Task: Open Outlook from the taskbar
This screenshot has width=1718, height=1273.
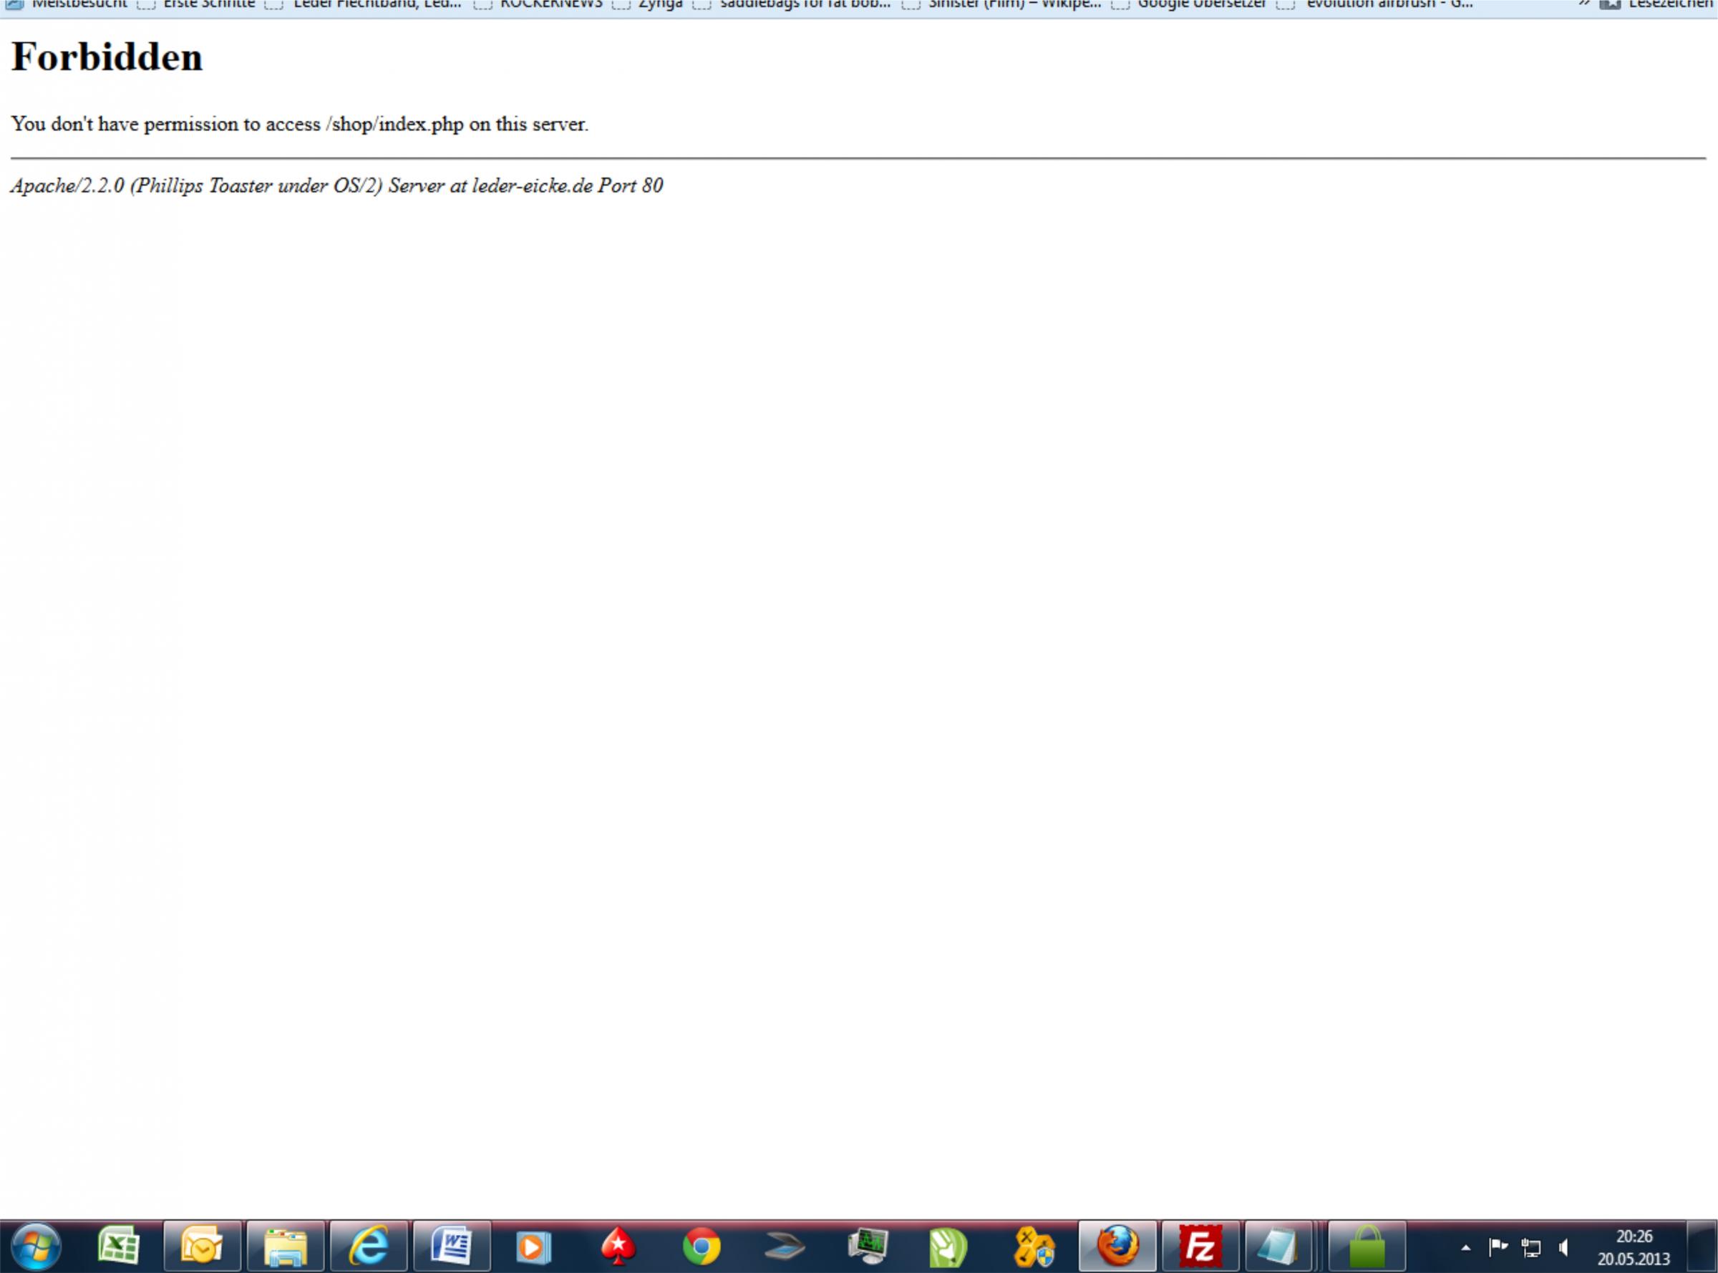Action: click(x=202, y=1246)
